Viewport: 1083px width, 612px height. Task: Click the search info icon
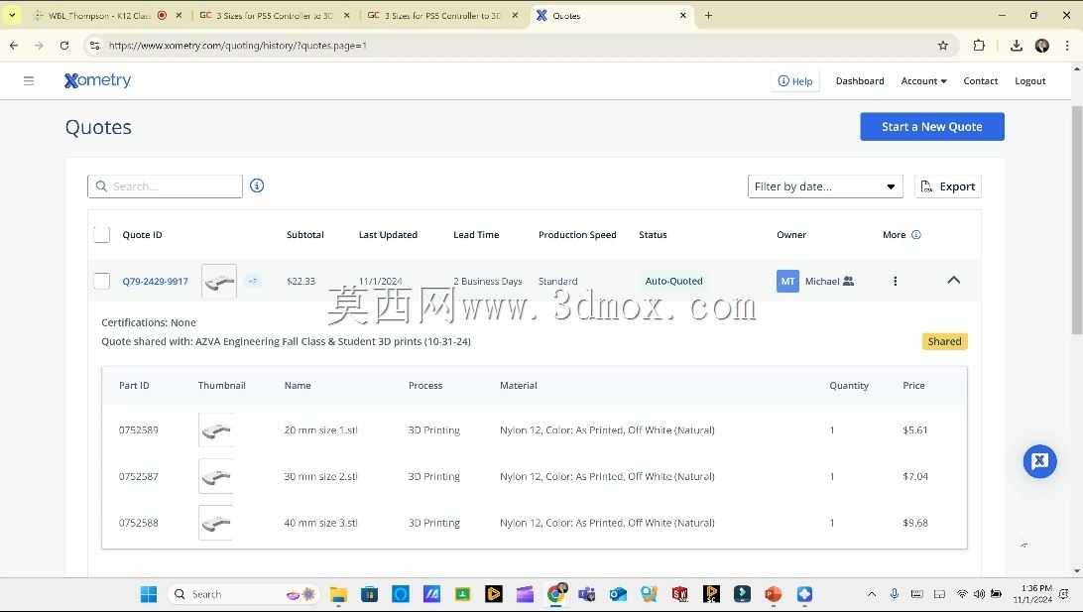click(257, 185)
